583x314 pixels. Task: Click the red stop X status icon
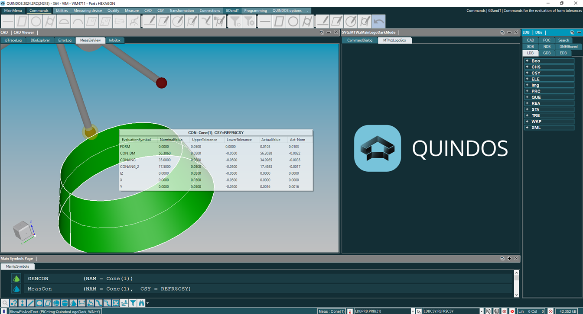[x=512, y=311]
